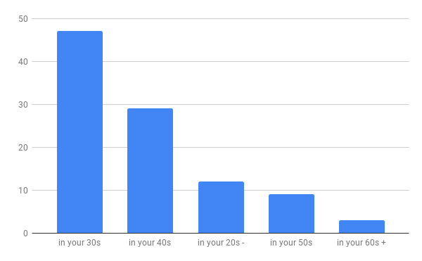The image size is (422, 261).
Task: Select the 'in your 20s -' bar
Action: [x=221, y=208]
